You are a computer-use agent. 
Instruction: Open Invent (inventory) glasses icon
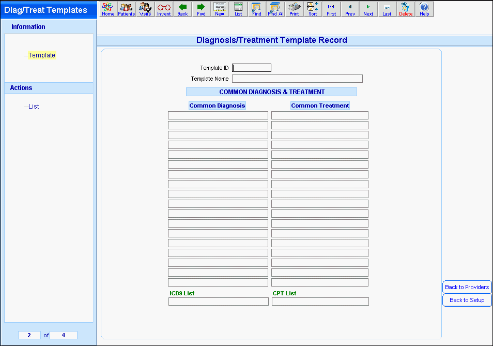click(164, 9)
